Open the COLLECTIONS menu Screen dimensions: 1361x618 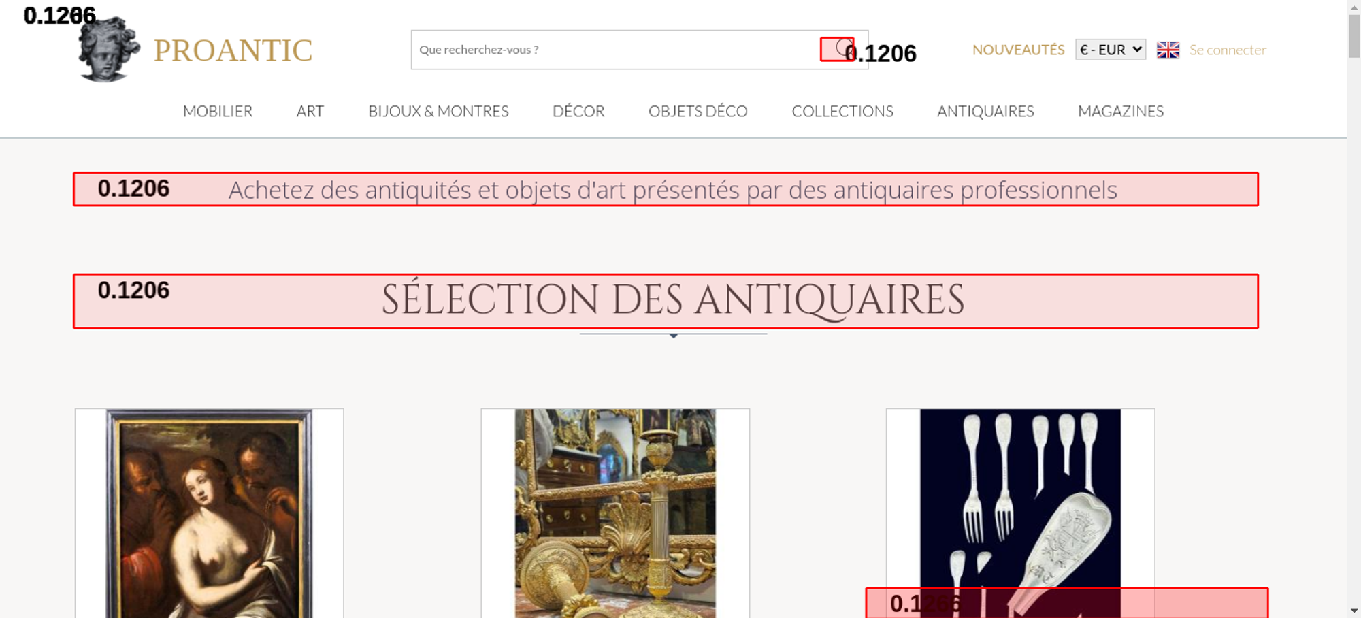point(842,111)
